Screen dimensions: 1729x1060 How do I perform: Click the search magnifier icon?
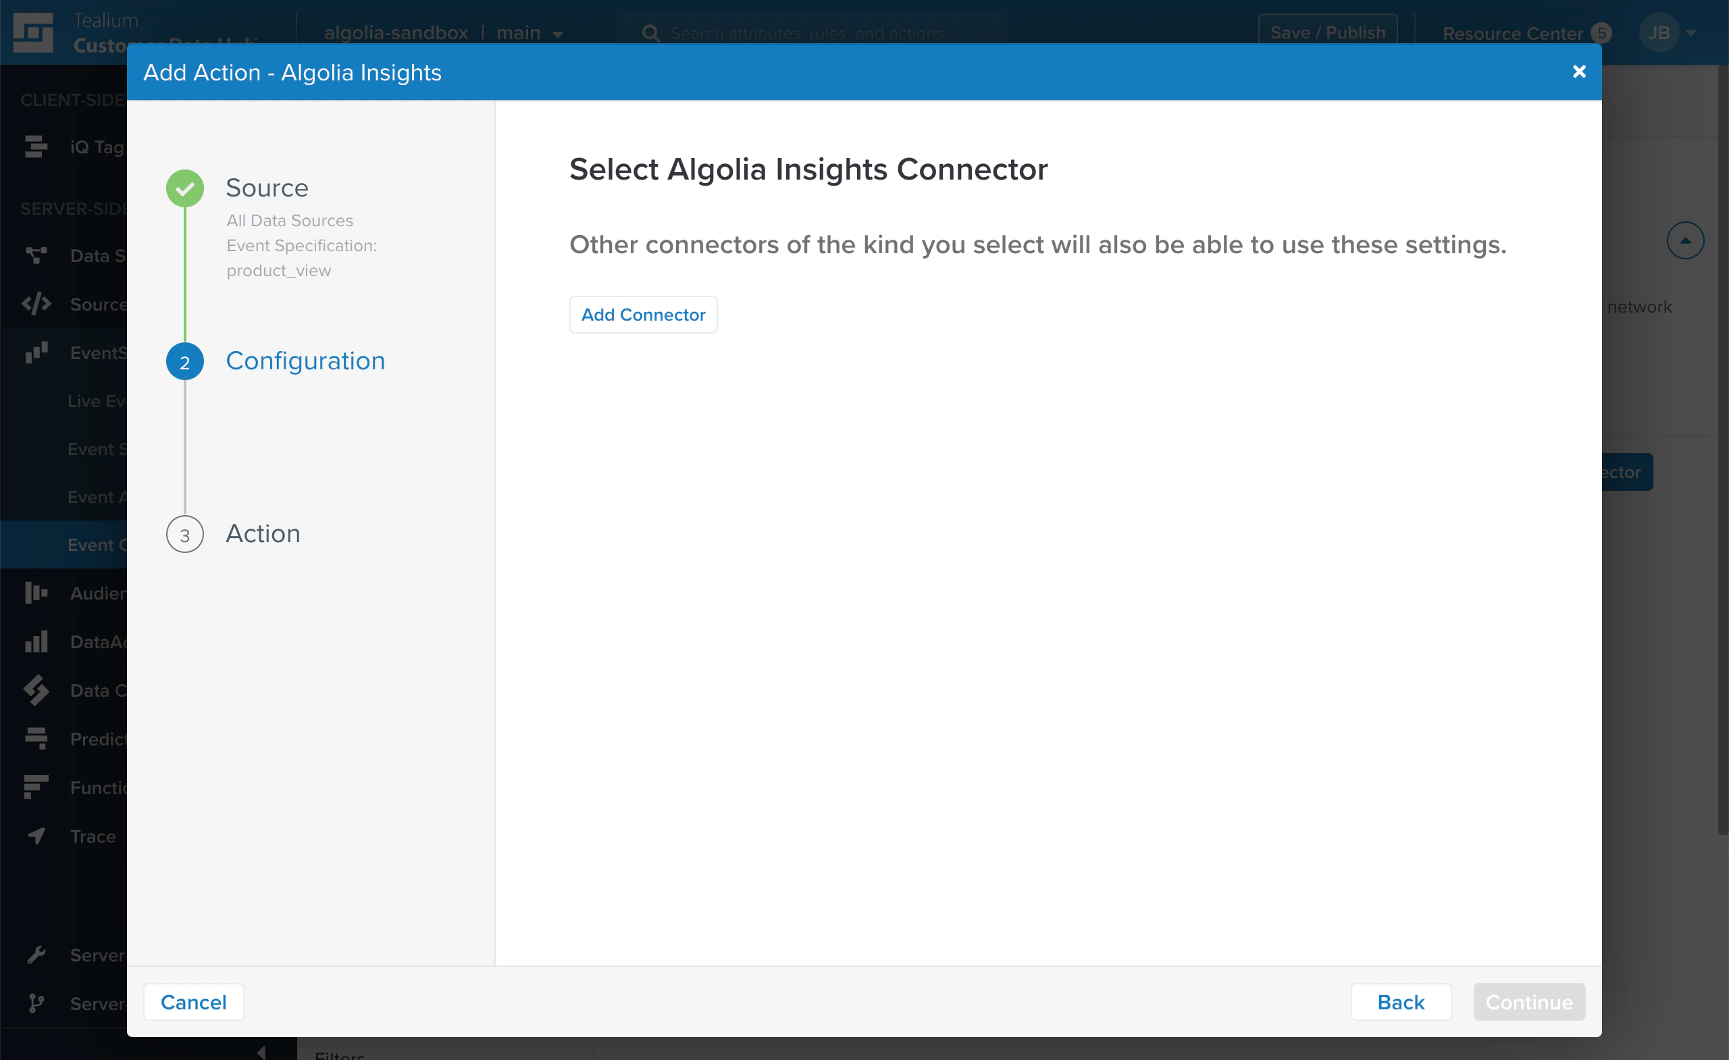(650, 32)
